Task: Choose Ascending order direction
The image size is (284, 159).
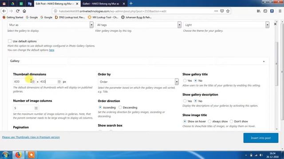Action: pos(100,107)
